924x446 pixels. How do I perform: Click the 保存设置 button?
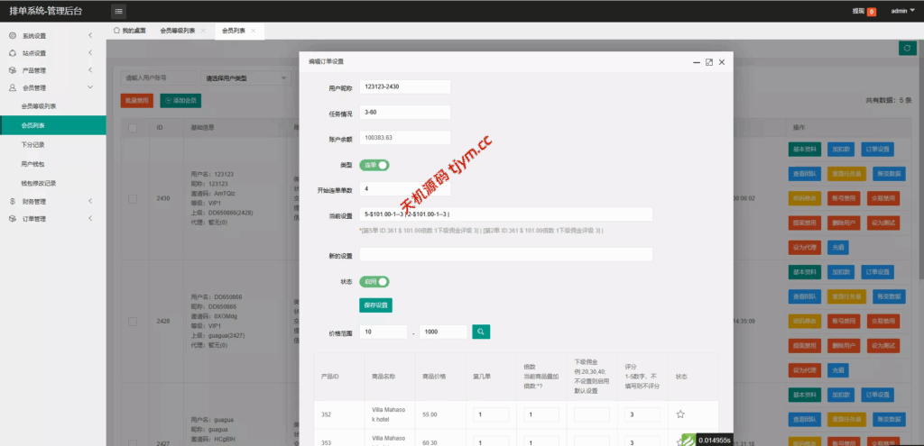[375, 305]
